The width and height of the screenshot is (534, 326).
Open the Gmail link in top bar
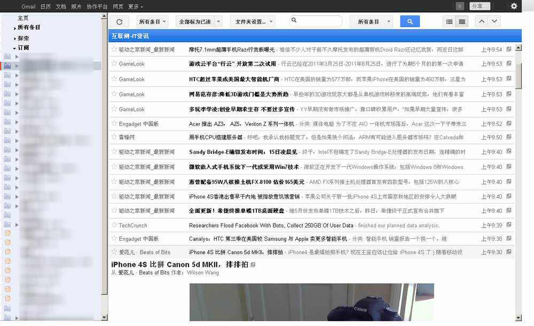(28, 6)
